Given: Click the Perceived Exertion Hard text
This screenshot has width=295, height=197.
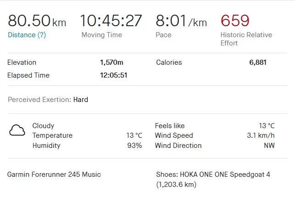Looking at the screenshot, I should [x=81, y=100].
